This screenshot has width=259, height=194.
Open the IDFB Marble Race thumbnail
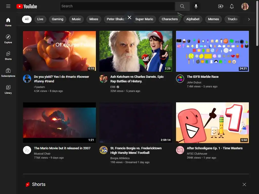click(x=212, y=51)
